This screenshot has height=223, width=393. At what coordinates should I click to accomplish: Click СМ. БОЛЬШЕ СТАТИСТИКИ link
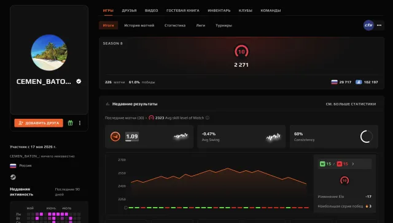[x=351, y=104]
